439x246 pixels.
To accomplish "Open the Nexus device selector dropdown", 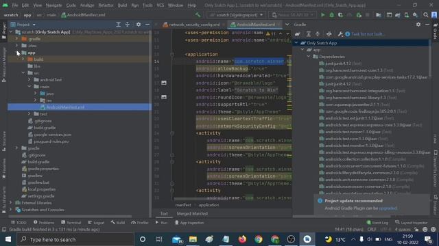I will point(293,15).
